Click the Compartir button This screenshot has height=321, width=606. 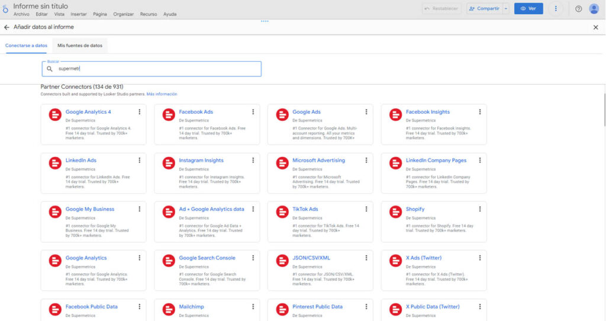(485, 8)
